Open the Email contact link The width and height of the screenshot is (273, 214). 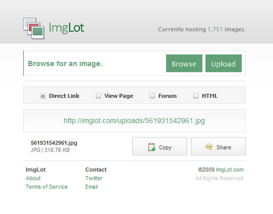point(91,187)
